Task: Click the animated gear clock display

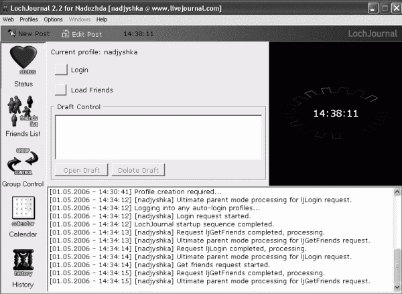Action: [336, 113]
